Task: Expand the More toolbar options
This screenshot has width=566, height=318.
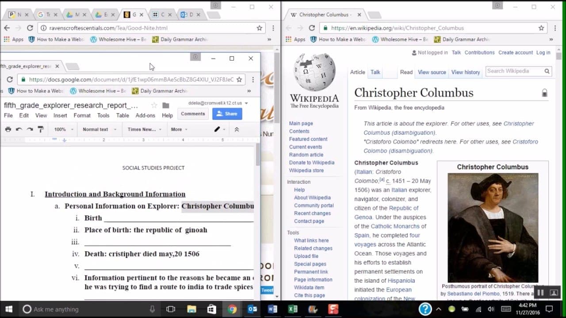Action: click(179, 129)
